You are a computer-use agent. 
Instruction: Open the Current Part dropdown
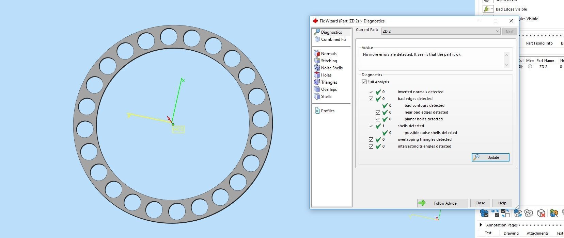point(441,31)
